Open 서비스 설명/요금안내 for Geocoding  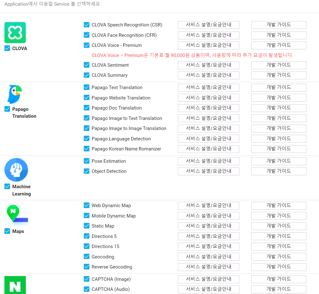pos(208,257)
